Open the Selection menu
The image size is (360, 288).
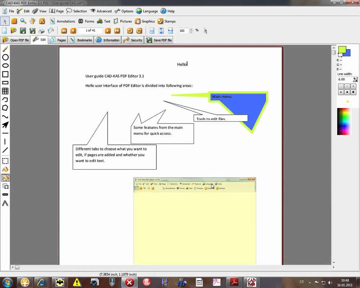[x=76, y=11]
